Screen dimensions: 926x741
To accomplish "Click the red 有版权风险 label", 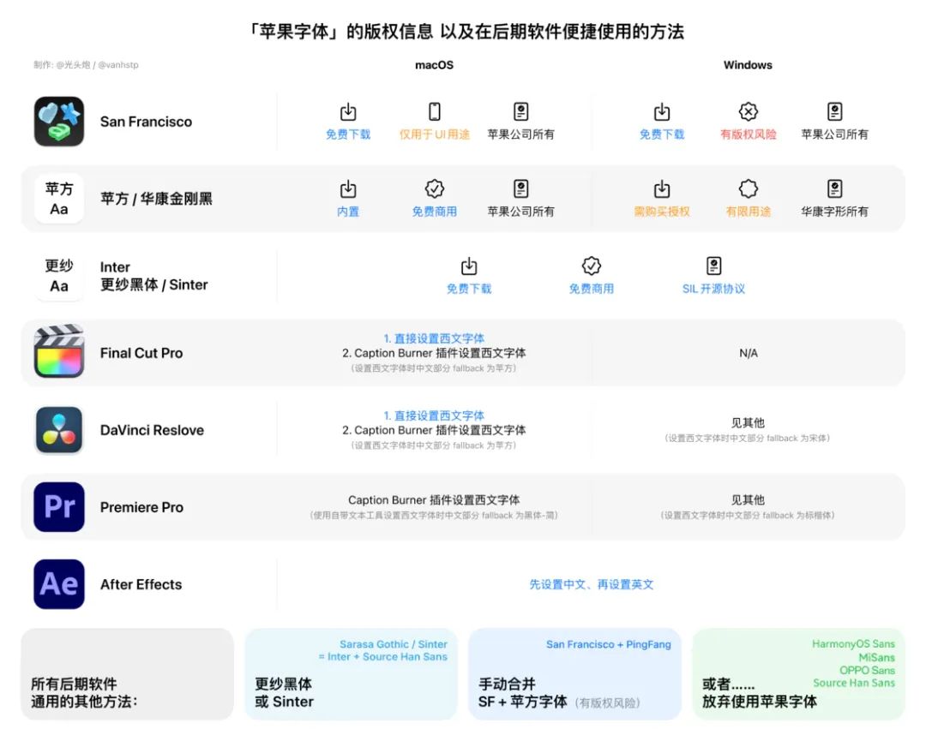I will pyautogui.click(x=749, y=134).
